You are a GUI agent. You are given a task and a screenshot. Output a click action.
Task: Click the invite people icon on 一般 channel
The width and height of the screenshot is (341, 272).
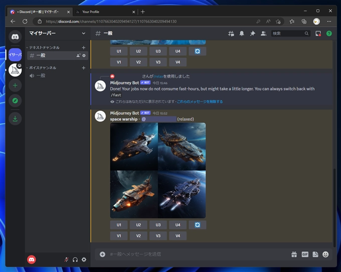(x=78, y=56)
